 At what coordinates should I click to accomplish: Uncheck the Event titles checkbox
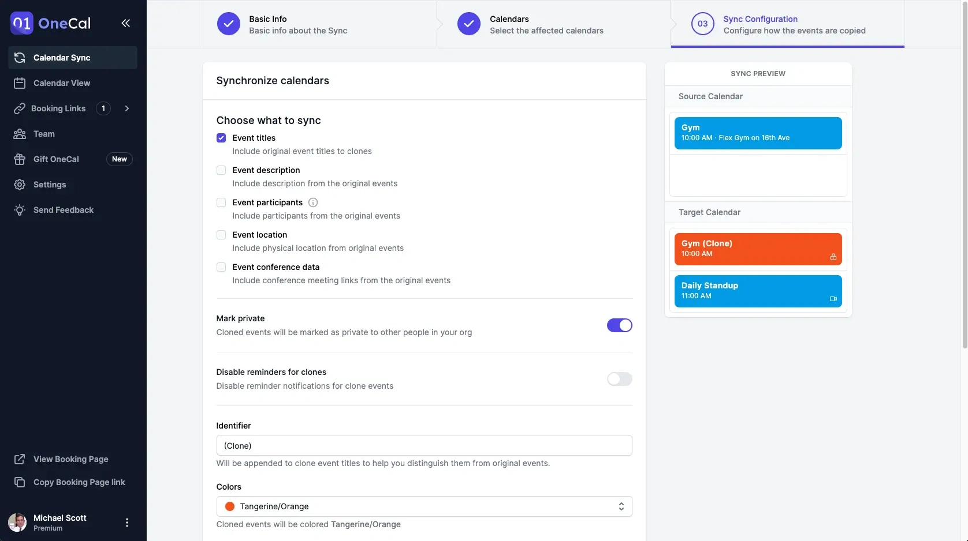click(221, 138)
